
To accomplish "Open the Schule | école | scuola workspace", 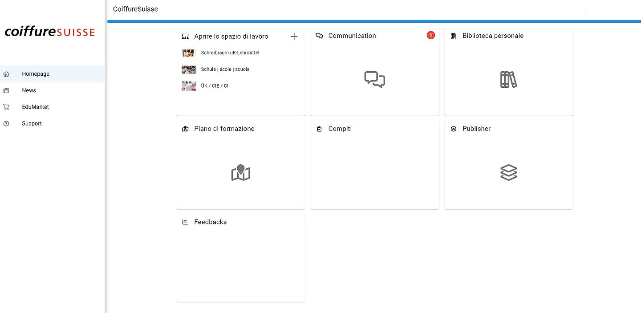I will click(225, 69).
